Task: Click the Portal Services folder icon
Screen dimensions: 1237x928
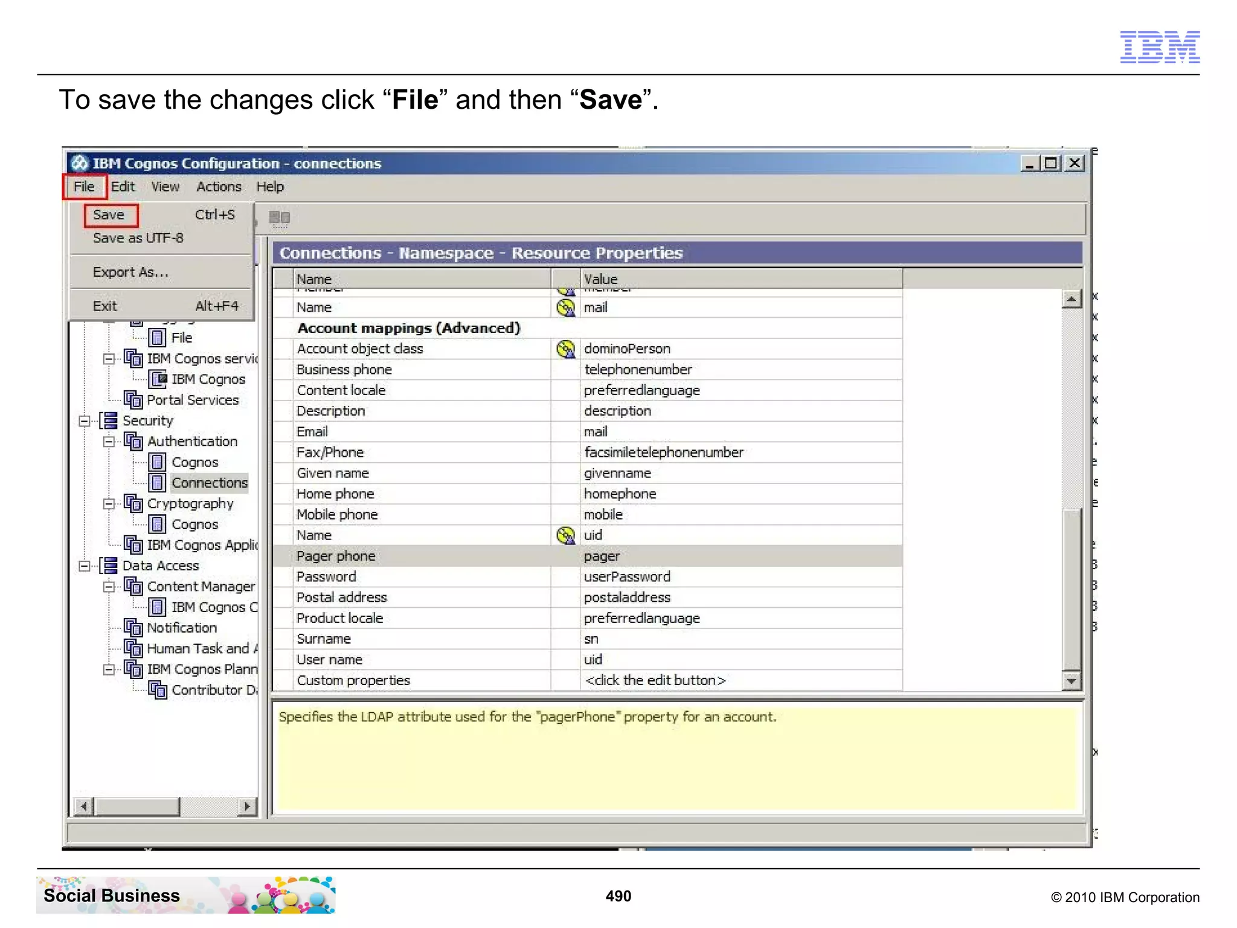Action: pos(133,400)
